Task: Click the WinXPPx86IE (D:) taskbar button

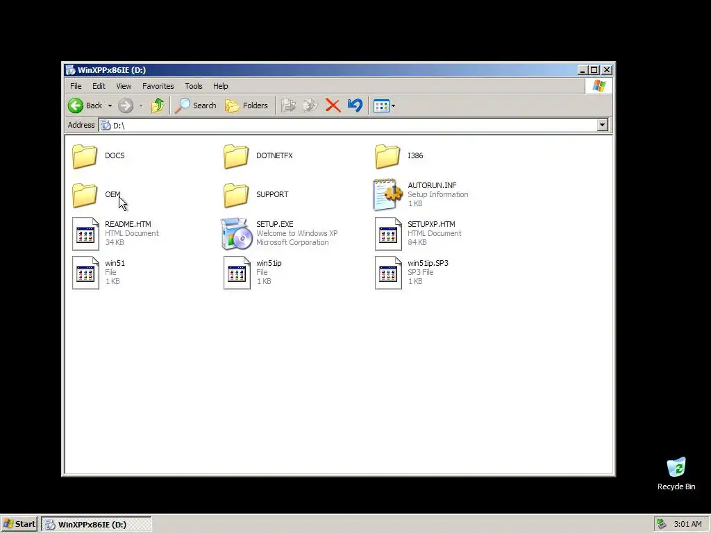Action: (96, 525)
